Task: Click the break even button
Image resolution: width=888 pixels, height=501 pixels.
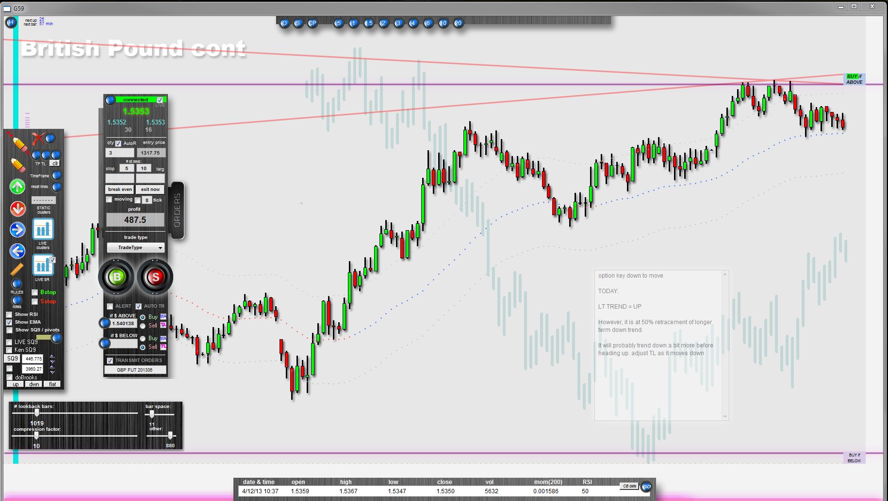Action: [x=120, y=189]
